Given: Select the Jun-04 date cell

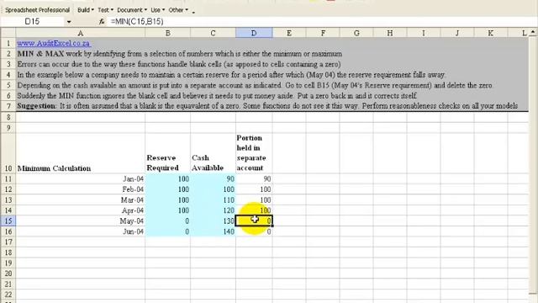Looking at the screenshot, I should pyautogui.click(x=81, y=231).
